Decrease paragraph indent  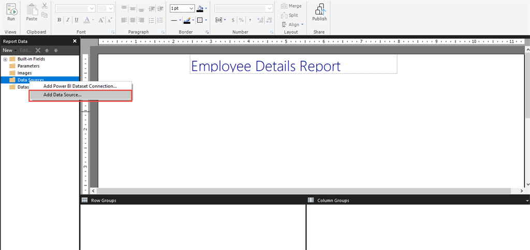152,8
